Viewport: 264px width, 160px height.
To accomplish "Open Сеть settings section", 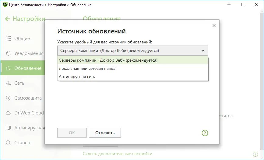I will [x=23, y=83].
